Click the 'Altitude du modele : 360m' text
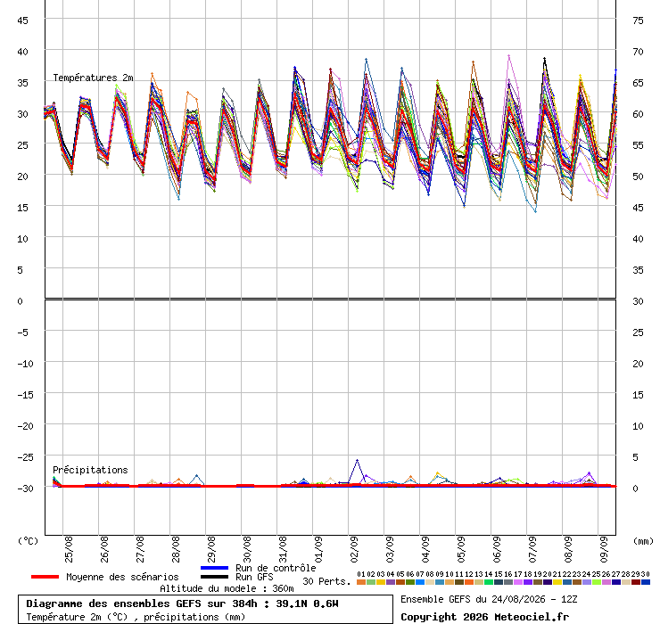The width and height of the screenshot is (660, 624). point(227,588)
